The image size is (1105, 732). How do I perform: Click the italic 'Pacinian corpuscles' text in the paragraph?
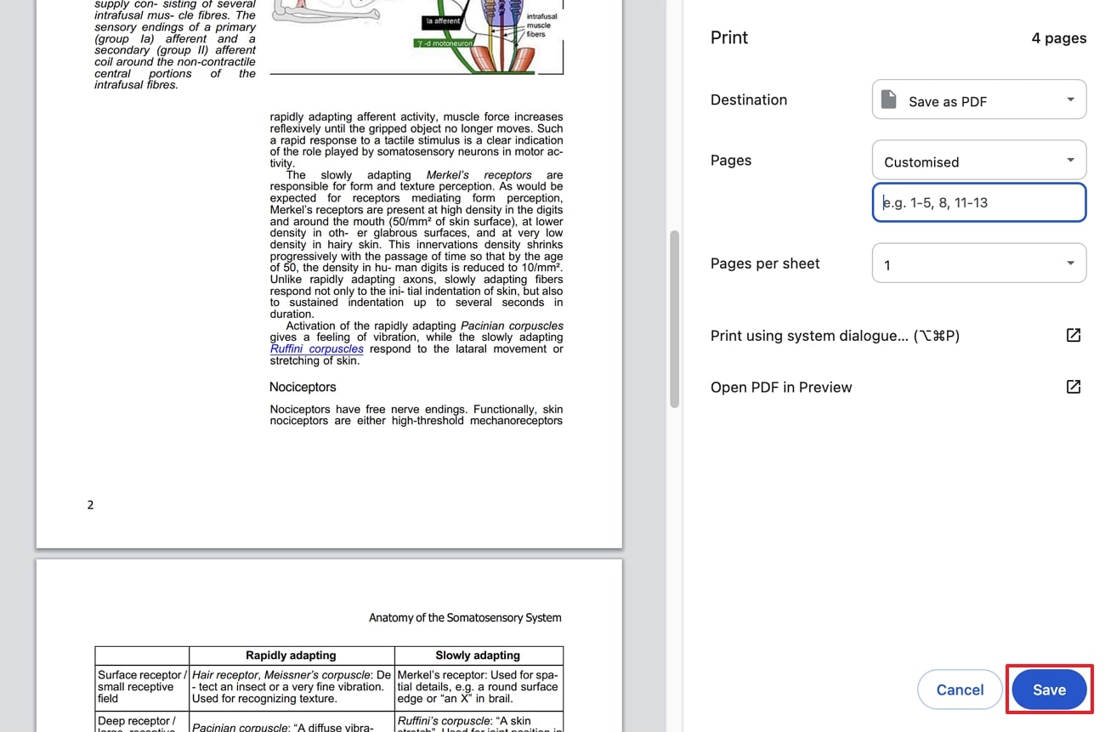(x=512, y=326)
